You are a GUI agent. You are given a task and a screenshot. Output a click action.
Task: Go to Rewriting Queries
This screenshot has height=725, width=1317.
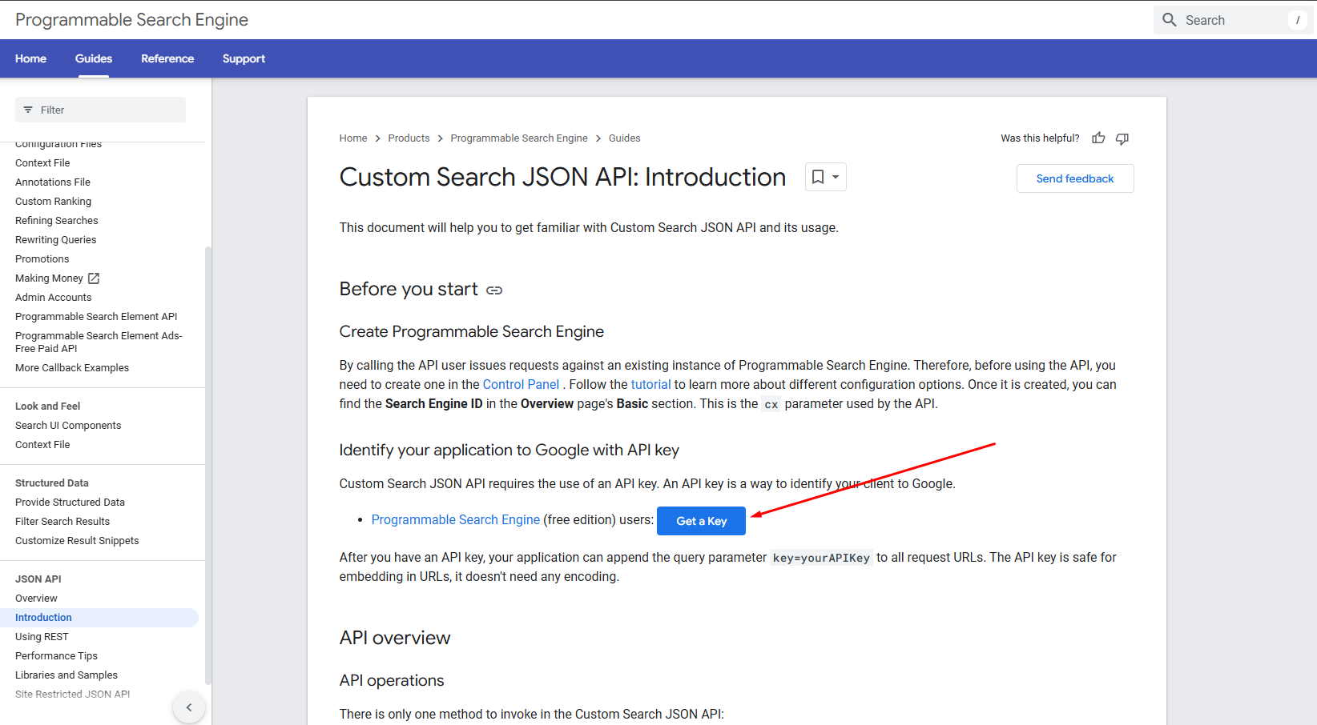pos(56,240)
